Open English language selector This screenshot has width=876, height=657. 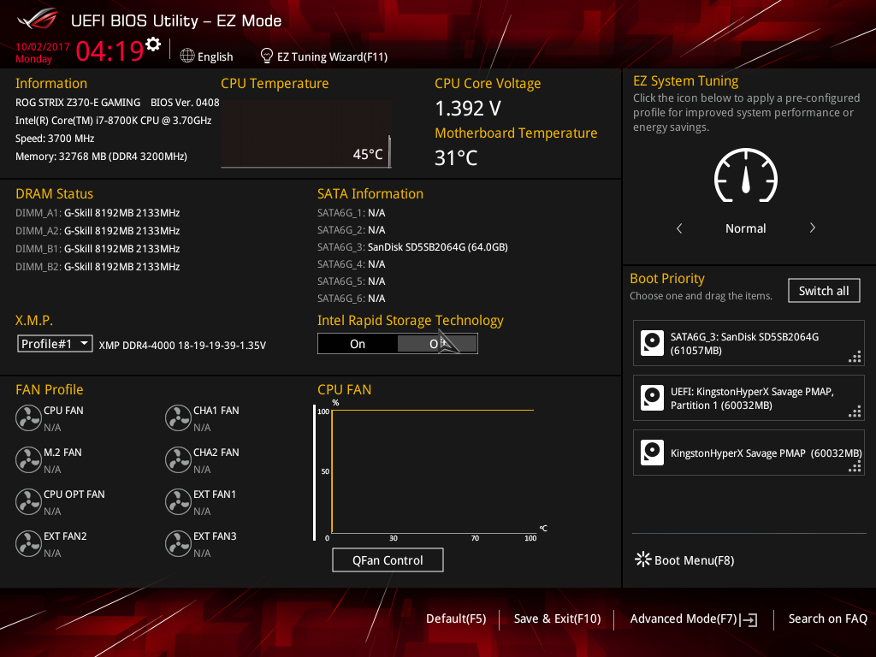[x=215, y=56]
